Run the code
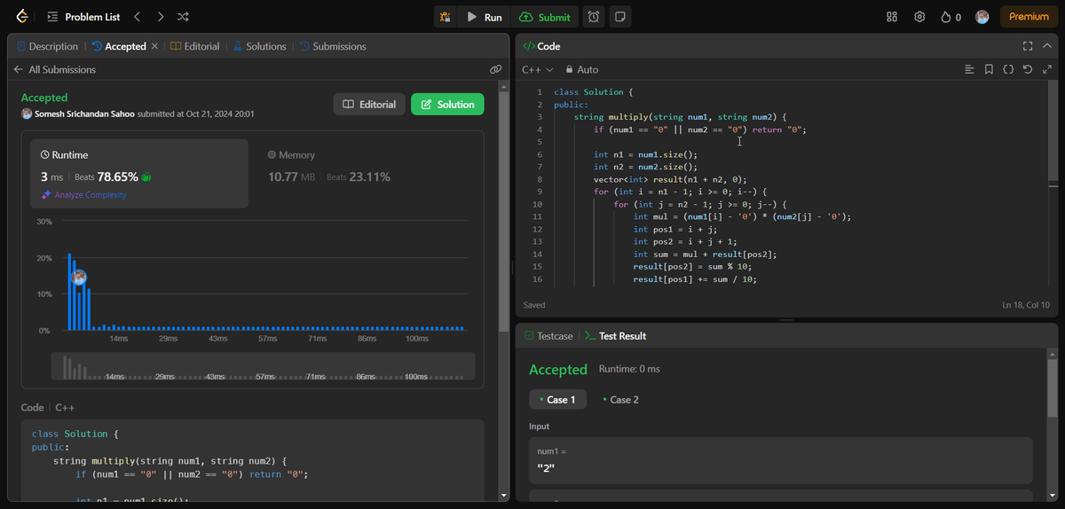 (x=485, y=17)
